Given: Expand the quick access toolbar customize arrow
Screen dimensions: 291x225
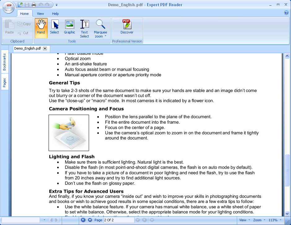Looking at the screenshot, I should (56, 5).
